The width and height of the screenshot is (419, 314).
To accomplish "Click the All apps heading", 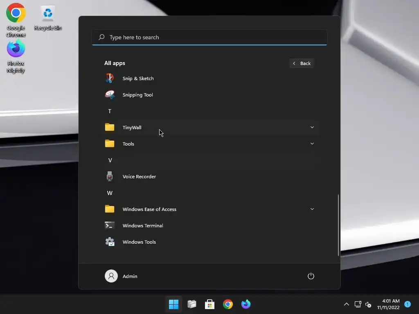I will point(115,63).
